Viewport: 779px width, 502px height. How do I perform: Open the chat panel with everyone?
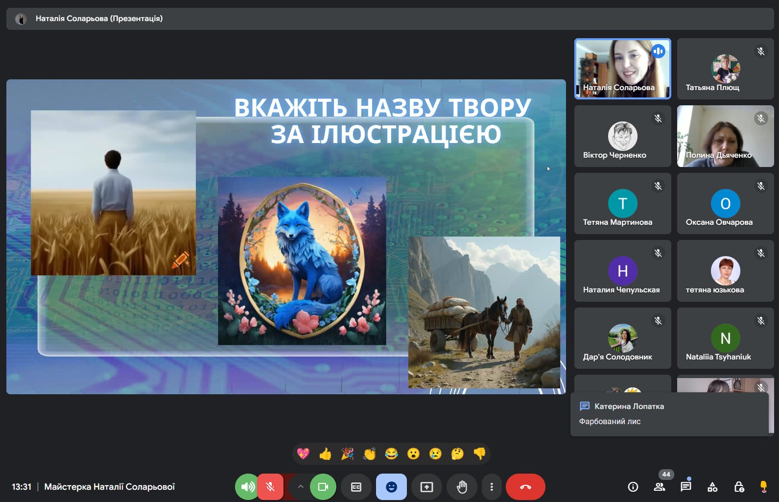click(686, 487)
